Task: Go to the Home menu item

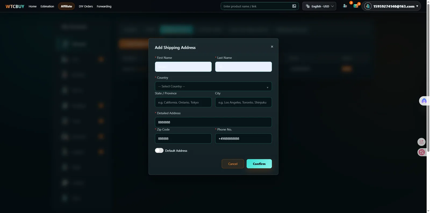Action: pos(33,6)
